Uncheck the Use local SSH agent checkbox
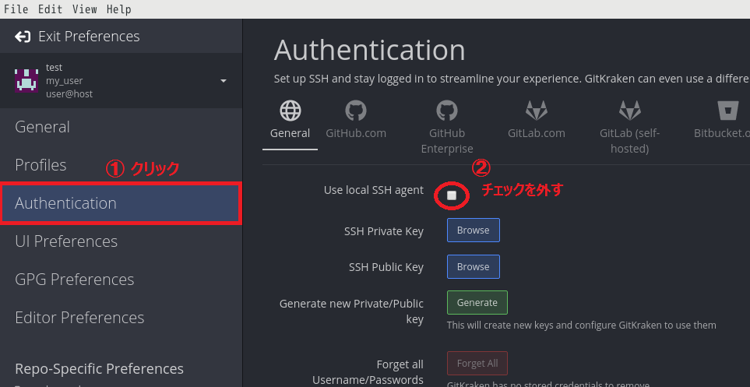Viewport: 750px width, 387px height. point(452,195)
